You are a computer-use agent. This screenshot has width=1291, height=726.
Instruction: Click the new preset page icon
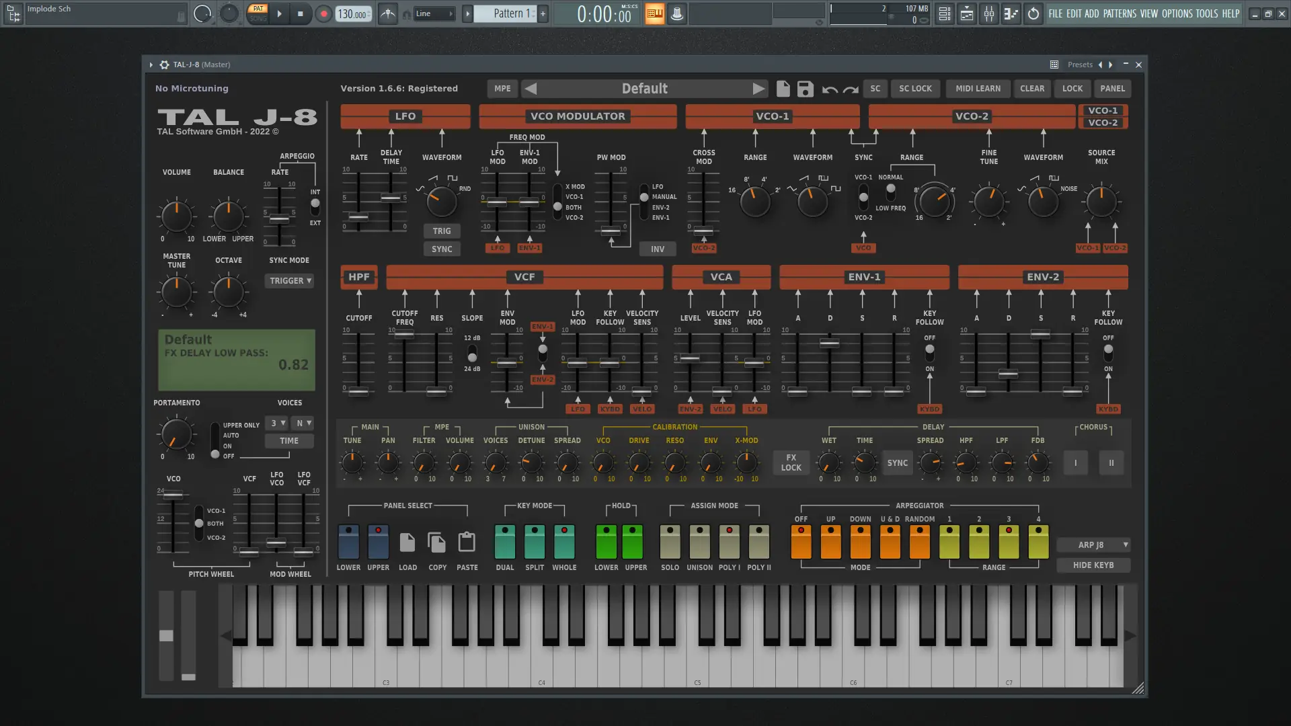pyautogui.click(x=783, y=89)
